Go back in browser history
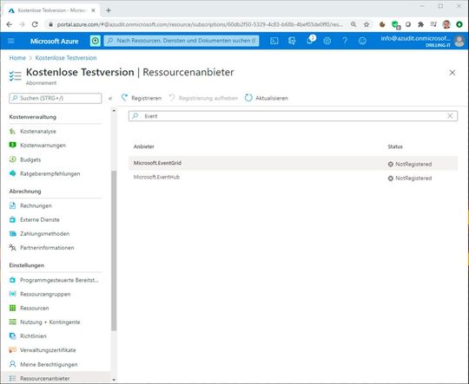The height and width of the screenshot is (384, 469). point(10,24)
